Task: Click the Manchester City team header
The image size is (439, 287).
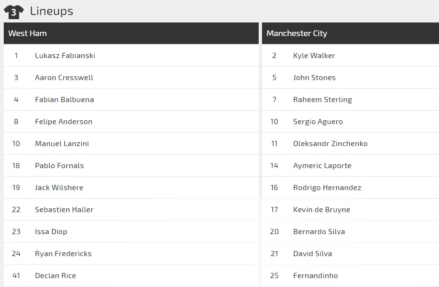Action: click(297, 33)
